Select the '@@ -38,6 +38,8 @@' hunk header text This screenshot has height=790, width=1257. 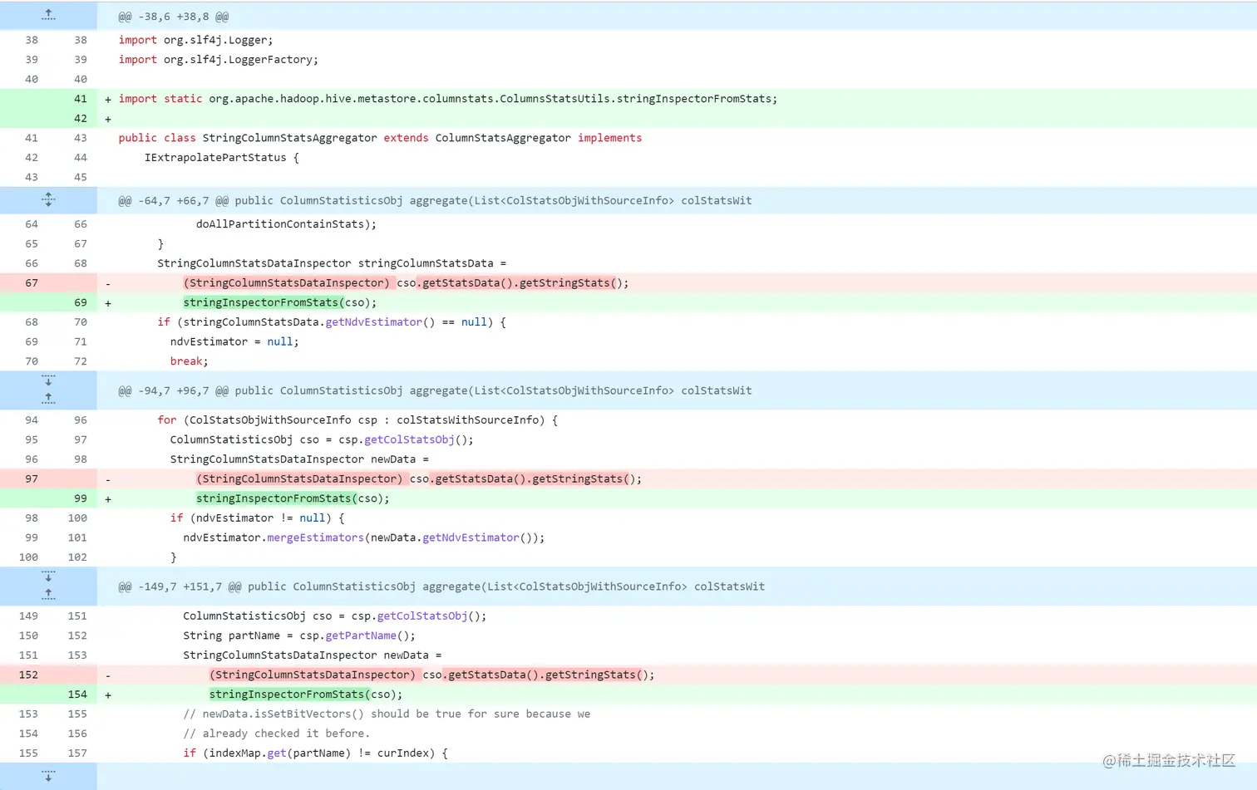coord(174,17)
